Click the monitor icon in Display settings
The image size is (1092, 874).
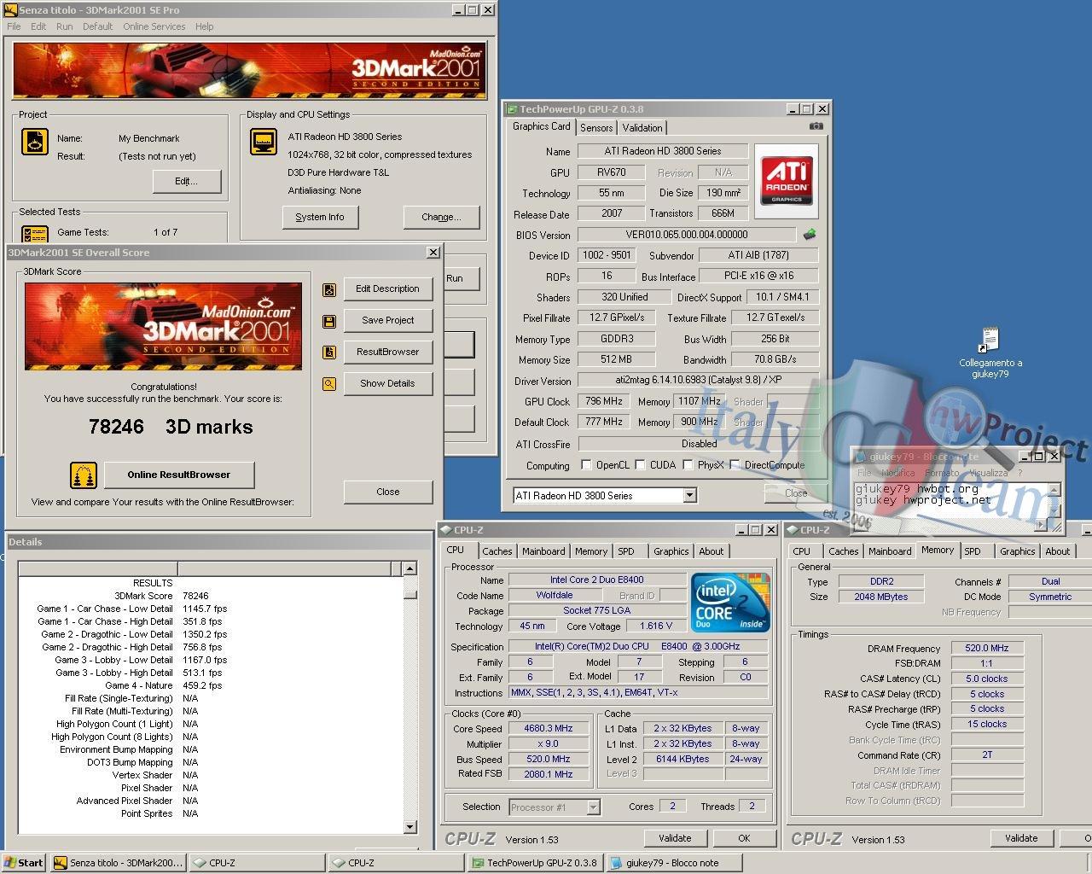coord(264,143)
